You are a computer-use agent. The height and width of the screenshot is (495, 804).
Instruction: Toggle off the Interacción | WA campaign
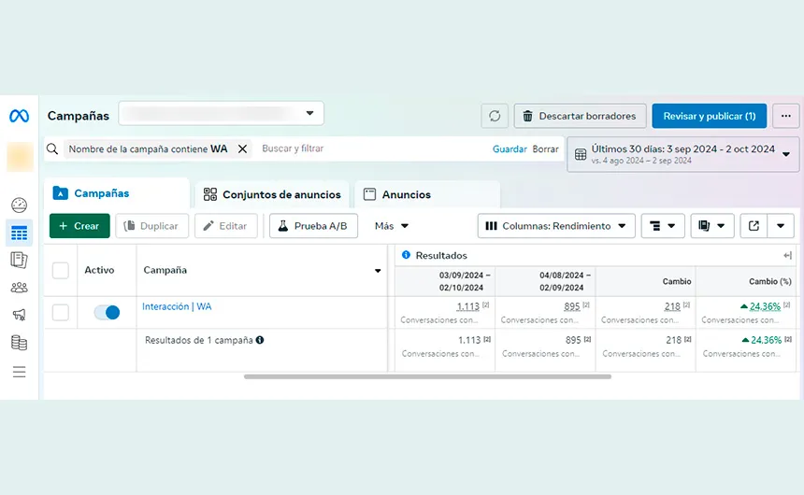(x=107, y=312)
